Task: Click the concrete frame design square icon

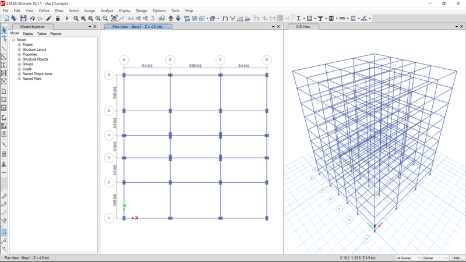Action: click(309, 19)
